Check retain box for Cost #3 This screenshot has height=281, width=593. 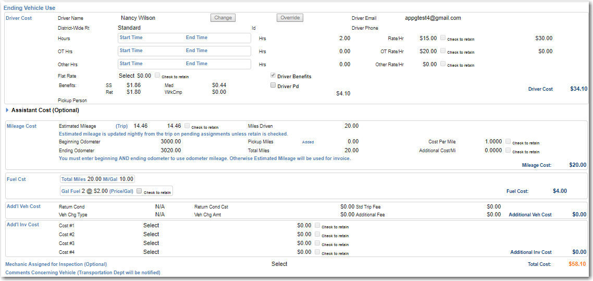pyautogui.click(x=317, y=243)
